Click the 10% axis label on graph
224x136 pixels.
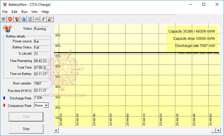57,118
